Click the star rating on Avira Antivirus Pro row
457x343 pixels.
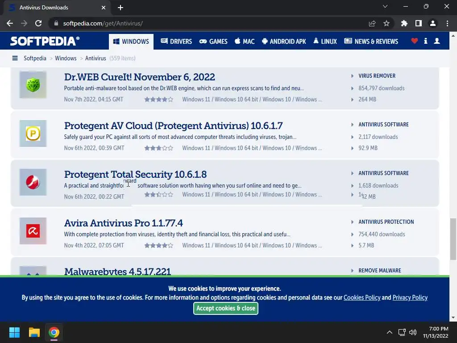click(x=159, y=246)
